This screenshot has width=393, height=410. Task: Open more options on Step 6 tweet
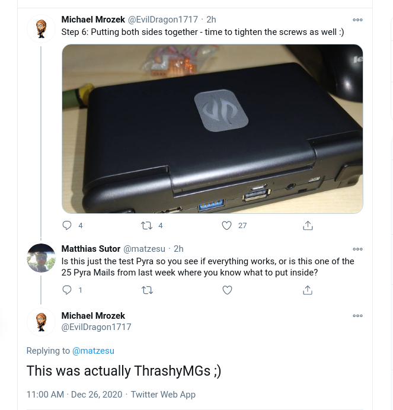coord(357,20)
